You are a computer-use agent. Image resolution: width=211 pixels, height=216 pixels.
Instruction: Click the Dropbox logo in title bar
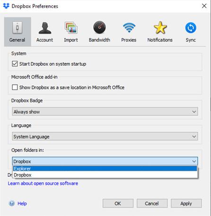click(x=6, y=6)
